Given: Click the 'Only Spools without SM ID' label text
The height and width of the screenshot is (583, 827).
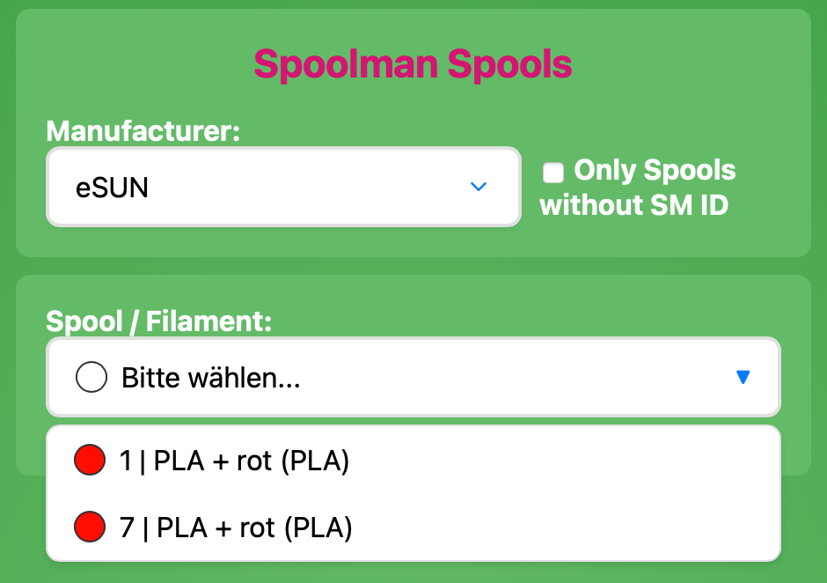Looking at the screenshot, I should [638, 188].
